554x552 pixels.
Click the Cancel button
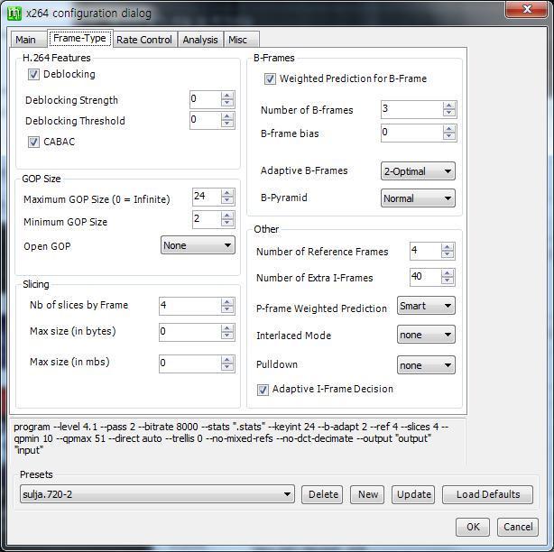click(x=518, y=527)
